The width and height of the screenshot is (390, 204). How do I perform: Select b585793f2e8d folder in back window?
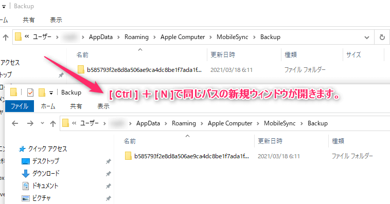(144, 70)
